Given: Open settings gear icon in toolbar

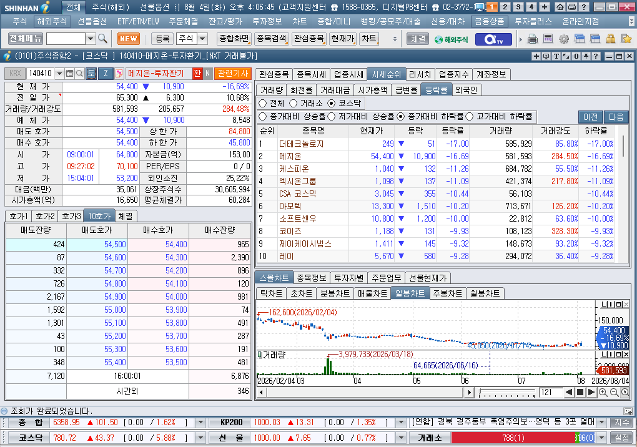Looking at the screenshot, I should point(564,39).
